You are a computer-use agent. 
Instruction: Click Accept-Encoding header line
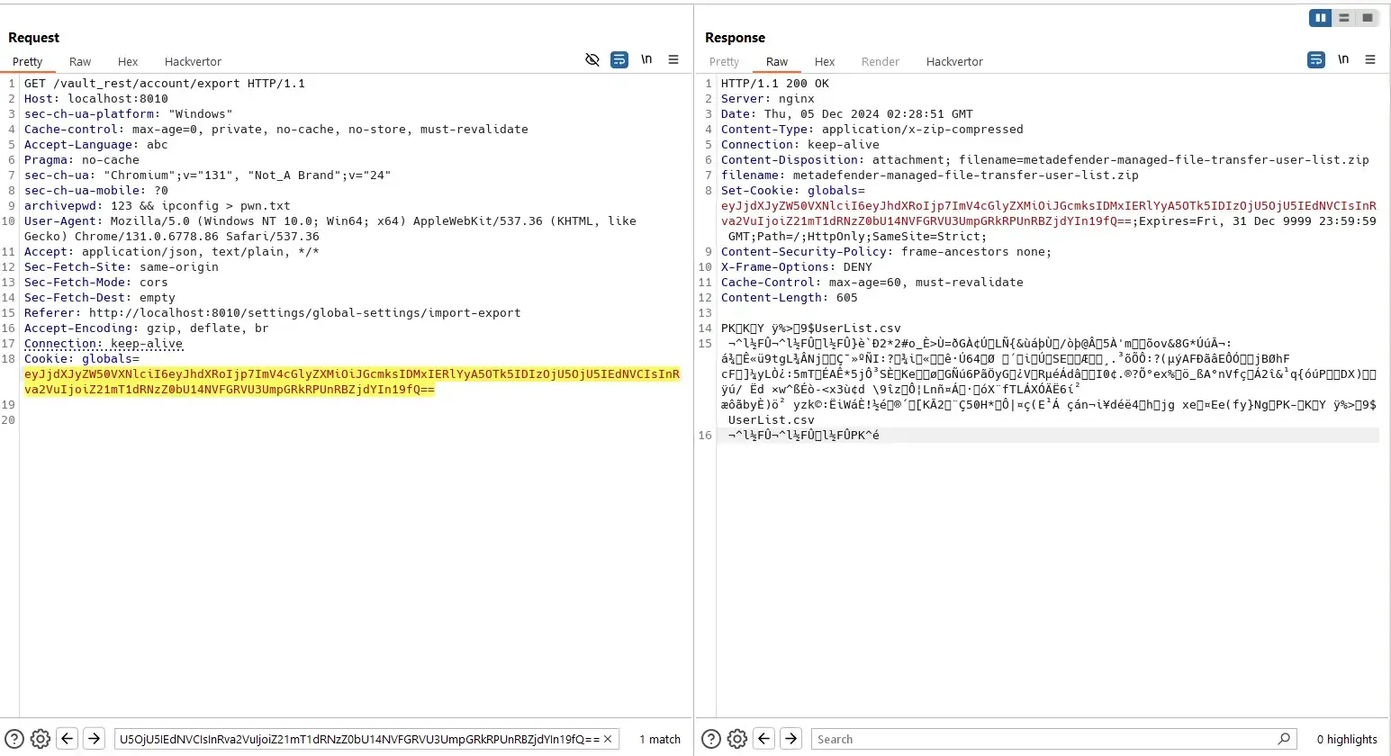coord(147,328)
